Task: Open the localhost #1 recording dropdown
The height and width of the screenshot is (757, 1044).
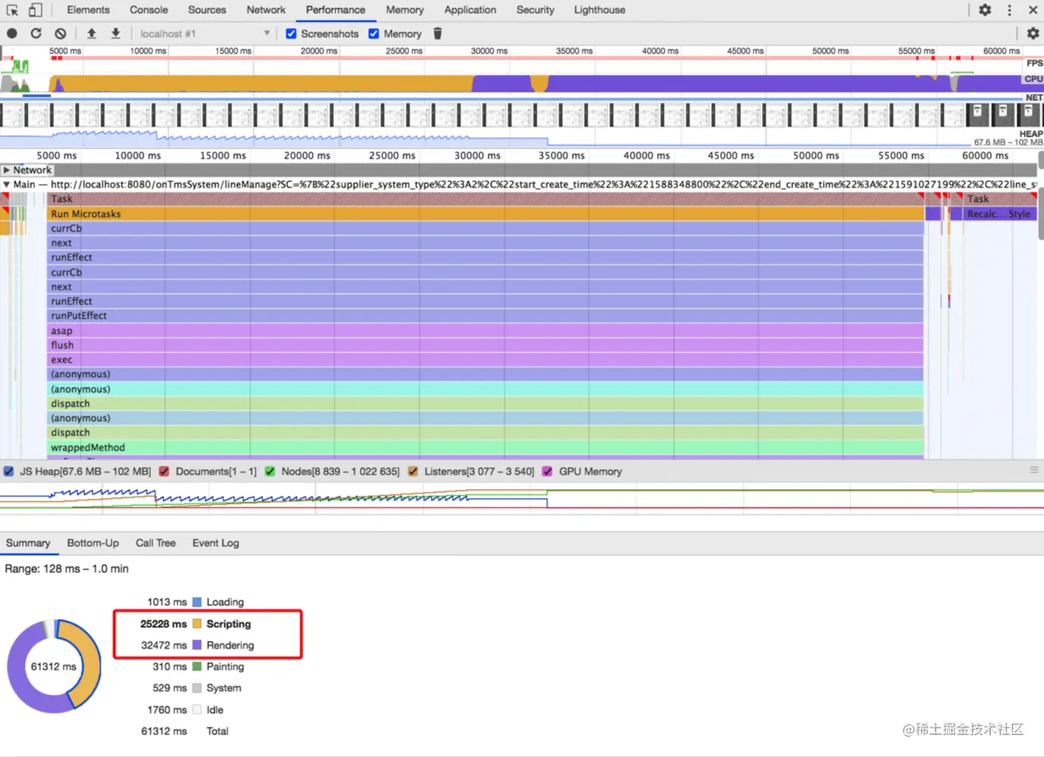Action: coord(205,33)
